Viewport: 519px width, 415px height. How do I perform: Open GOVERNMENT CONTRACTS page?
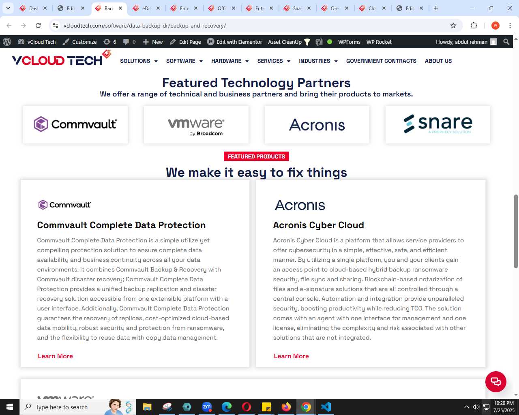[381, 61]
